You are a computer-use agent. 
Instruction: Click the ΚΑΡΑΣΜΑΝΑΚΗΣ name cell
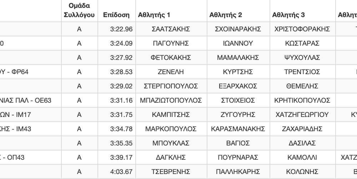pos(238,129)
